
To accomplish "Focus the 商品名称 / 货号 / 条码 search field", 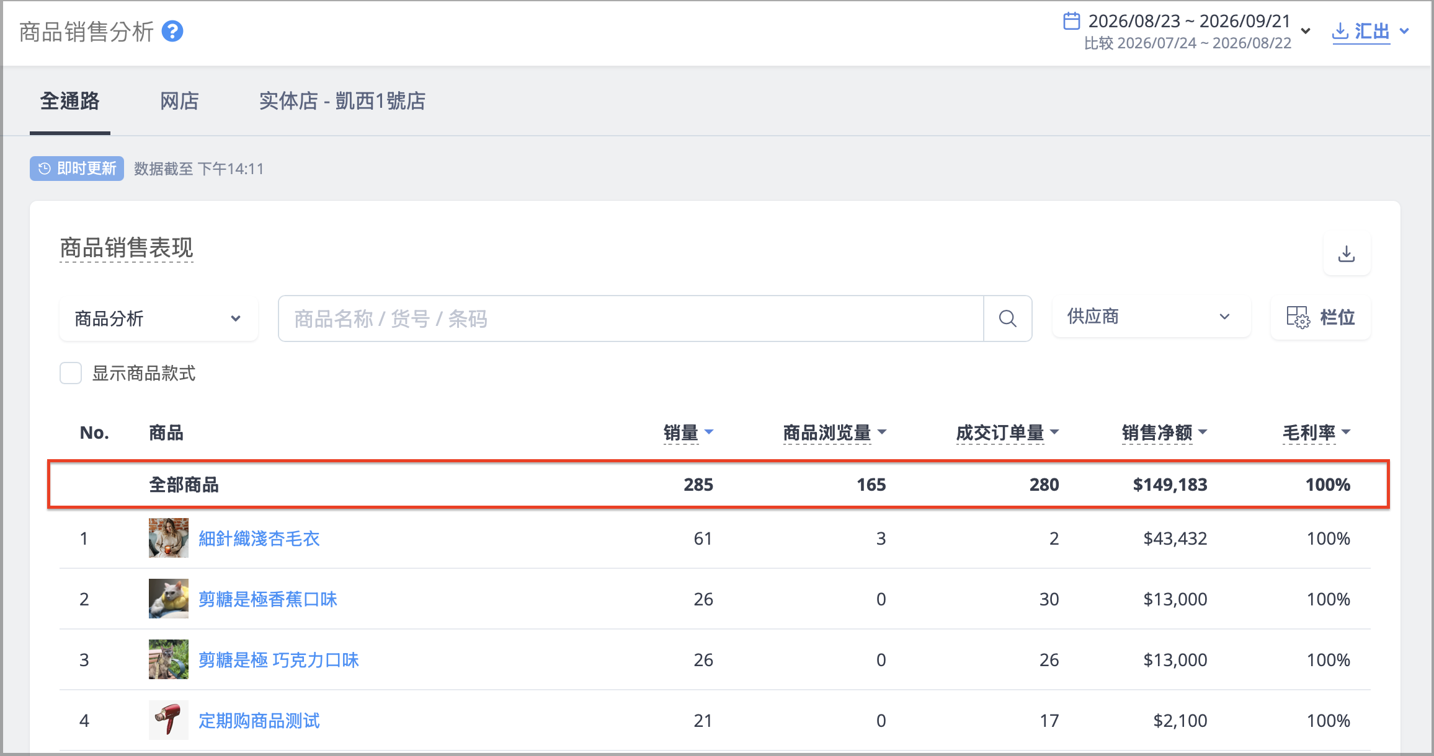I will point(631,319).
